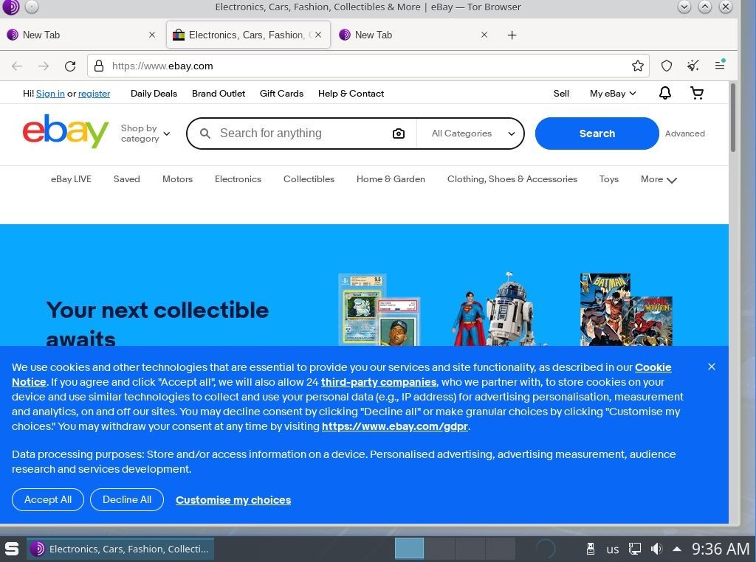
Task: Switch to the third New Tab
Action: [x=413, y=35]
